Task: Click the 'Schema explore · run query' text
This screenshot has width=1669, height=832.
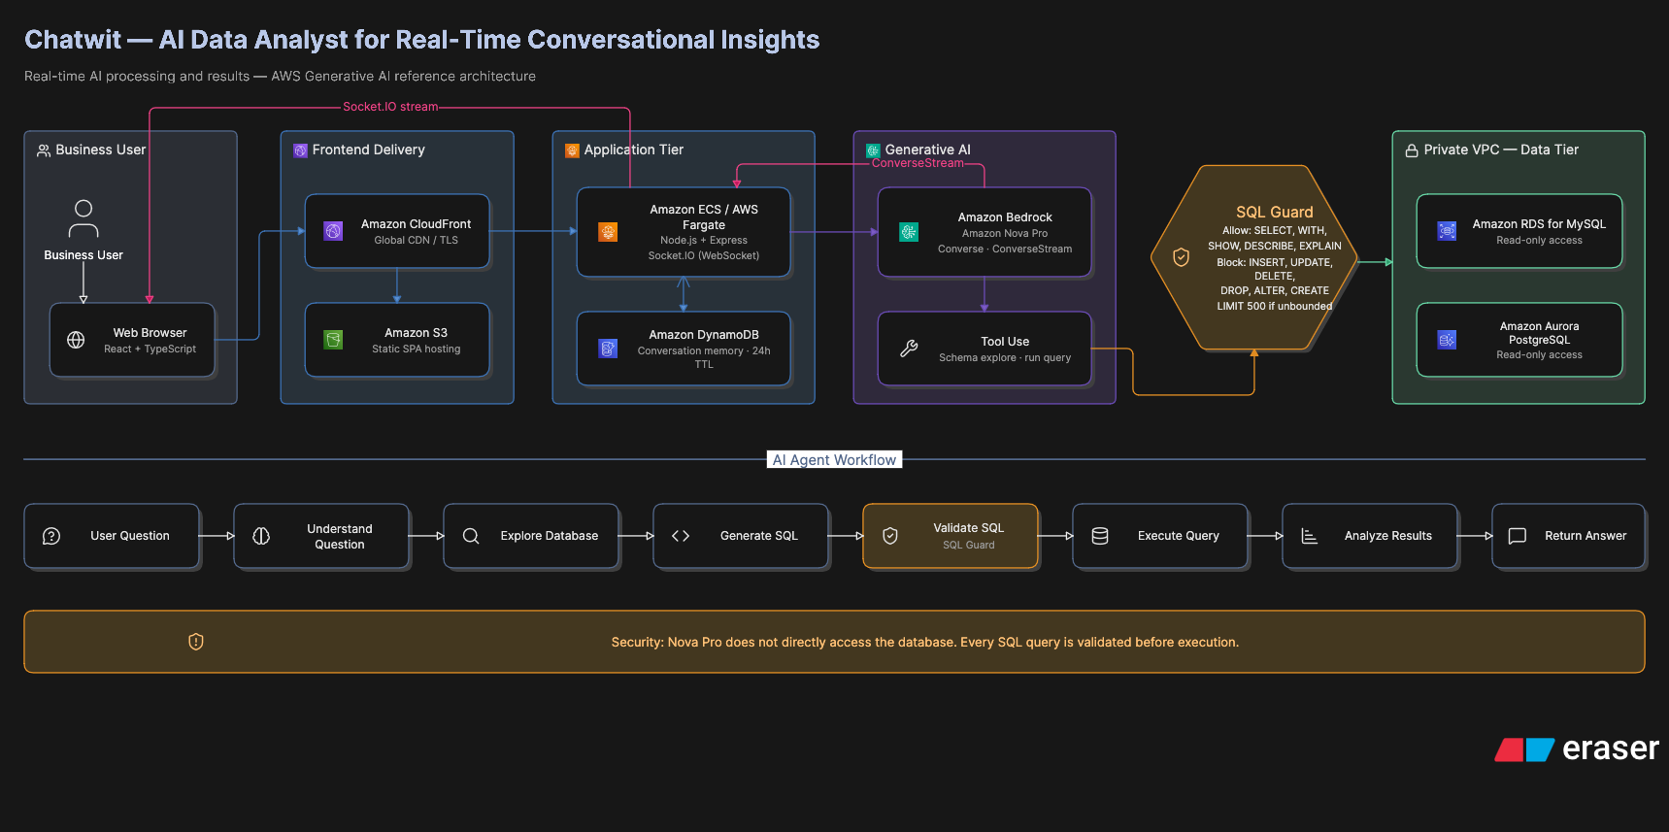Action: click(1005, 357)
